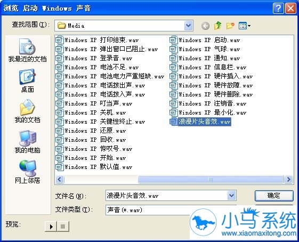Click the wav icon beside 回收.wav

pyautogui.click(x=59, y=140)
